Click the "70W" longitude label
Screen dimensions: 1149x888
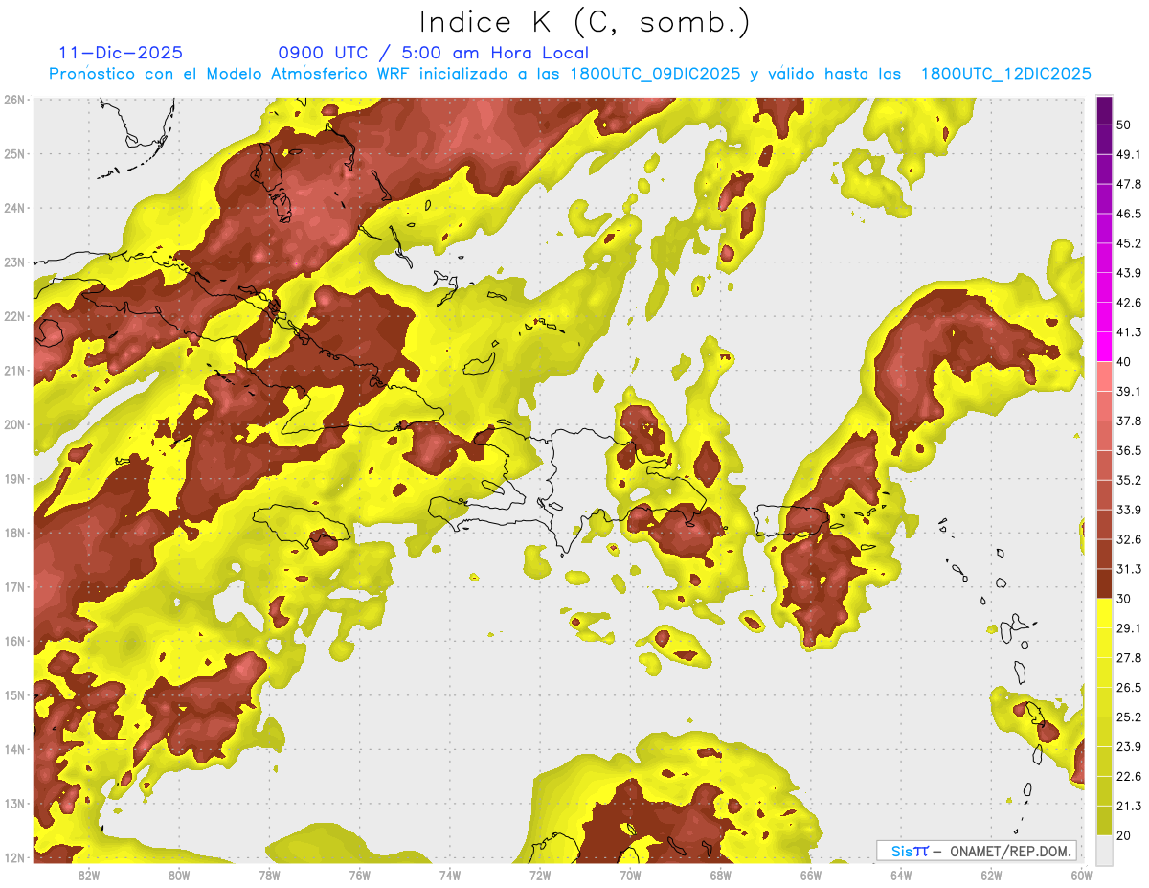tap(630, 875)
